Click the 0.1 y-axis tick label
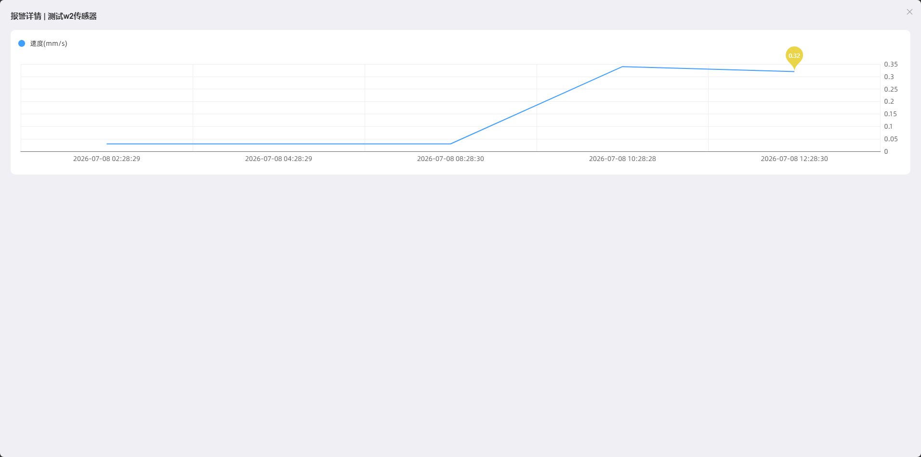The width and height of the screenshot is (921, 457). (x=888, y=126)
